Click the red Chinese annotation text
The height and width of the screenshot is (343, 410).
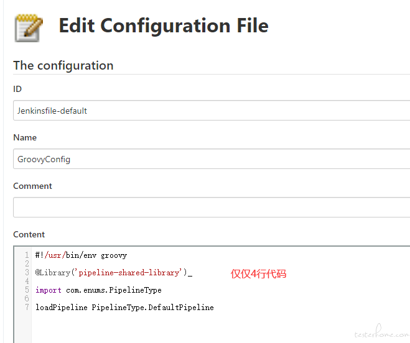pyautogui.click(x=258, y=274)
